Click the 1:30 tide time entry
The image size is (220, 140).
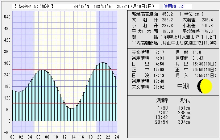(162, 108)
